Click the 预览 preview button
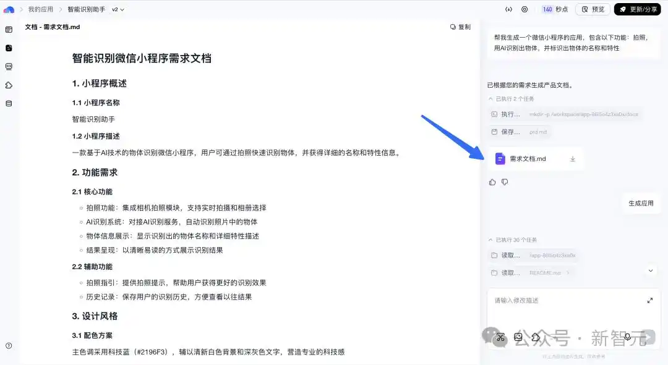This screenshot has height=365, width=668. (x=593, y=9)
